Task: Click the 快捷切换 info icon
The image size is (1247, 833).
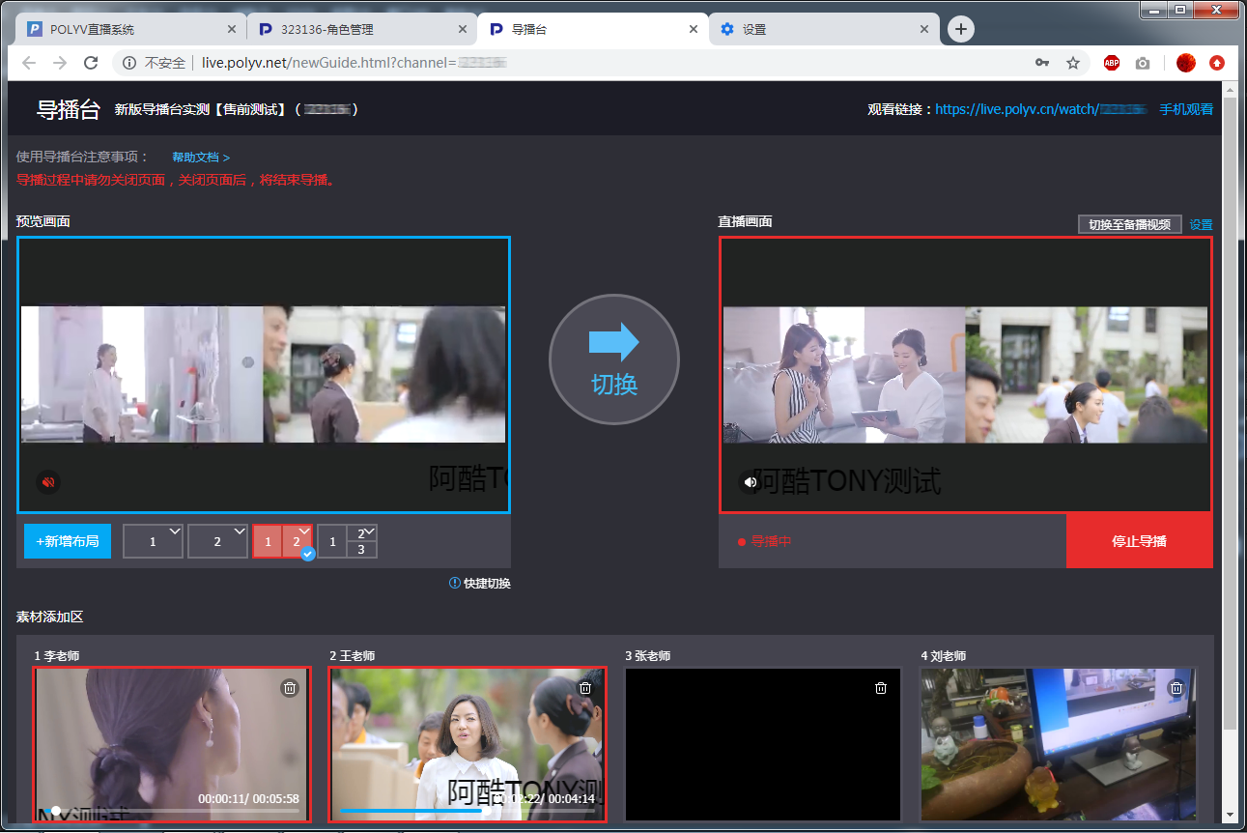Action: click(455, 583)
